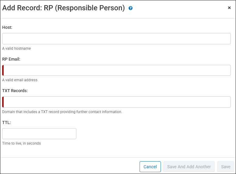The width and height of the screenshot is (236, 174).
Task: Select the TXT Records text box
Action: (117, 102)
